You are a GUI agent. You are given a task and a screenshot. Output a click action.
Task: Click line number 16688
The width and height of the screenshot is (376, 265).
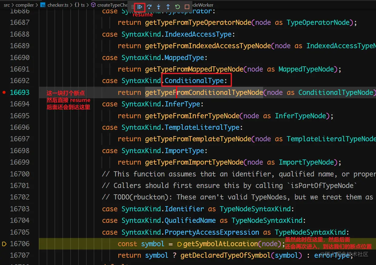point(20,34)
